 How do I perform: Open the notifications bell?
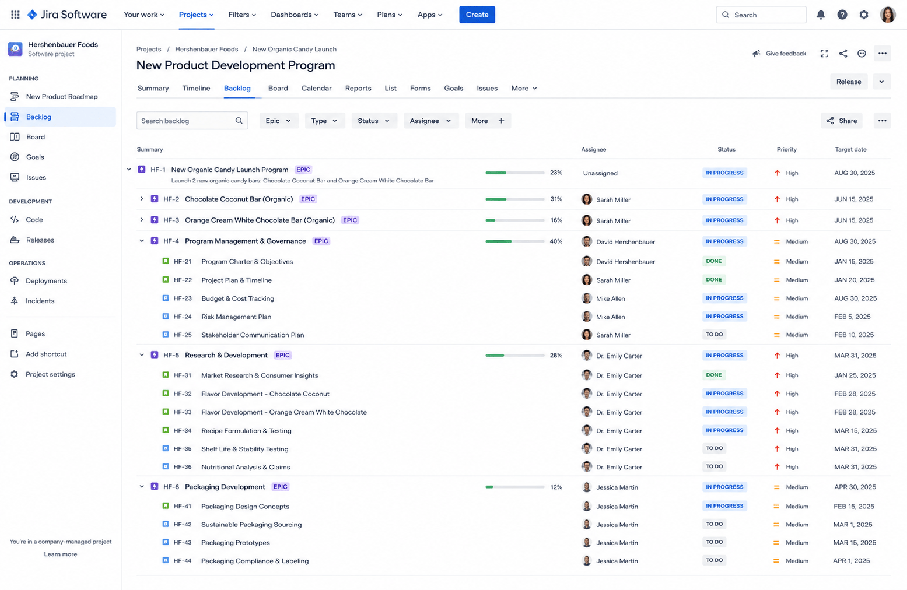[821, 15]
